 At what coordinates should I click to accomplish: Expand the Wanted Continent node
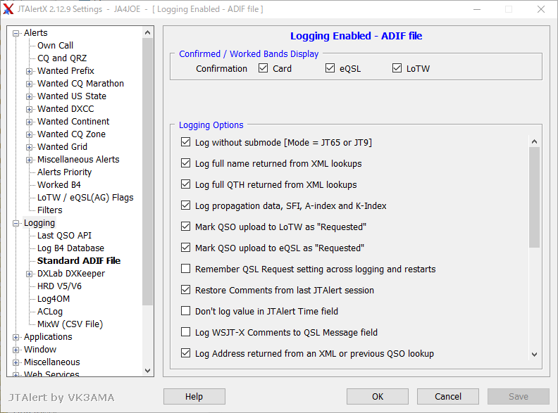click(x=29, y=122)
